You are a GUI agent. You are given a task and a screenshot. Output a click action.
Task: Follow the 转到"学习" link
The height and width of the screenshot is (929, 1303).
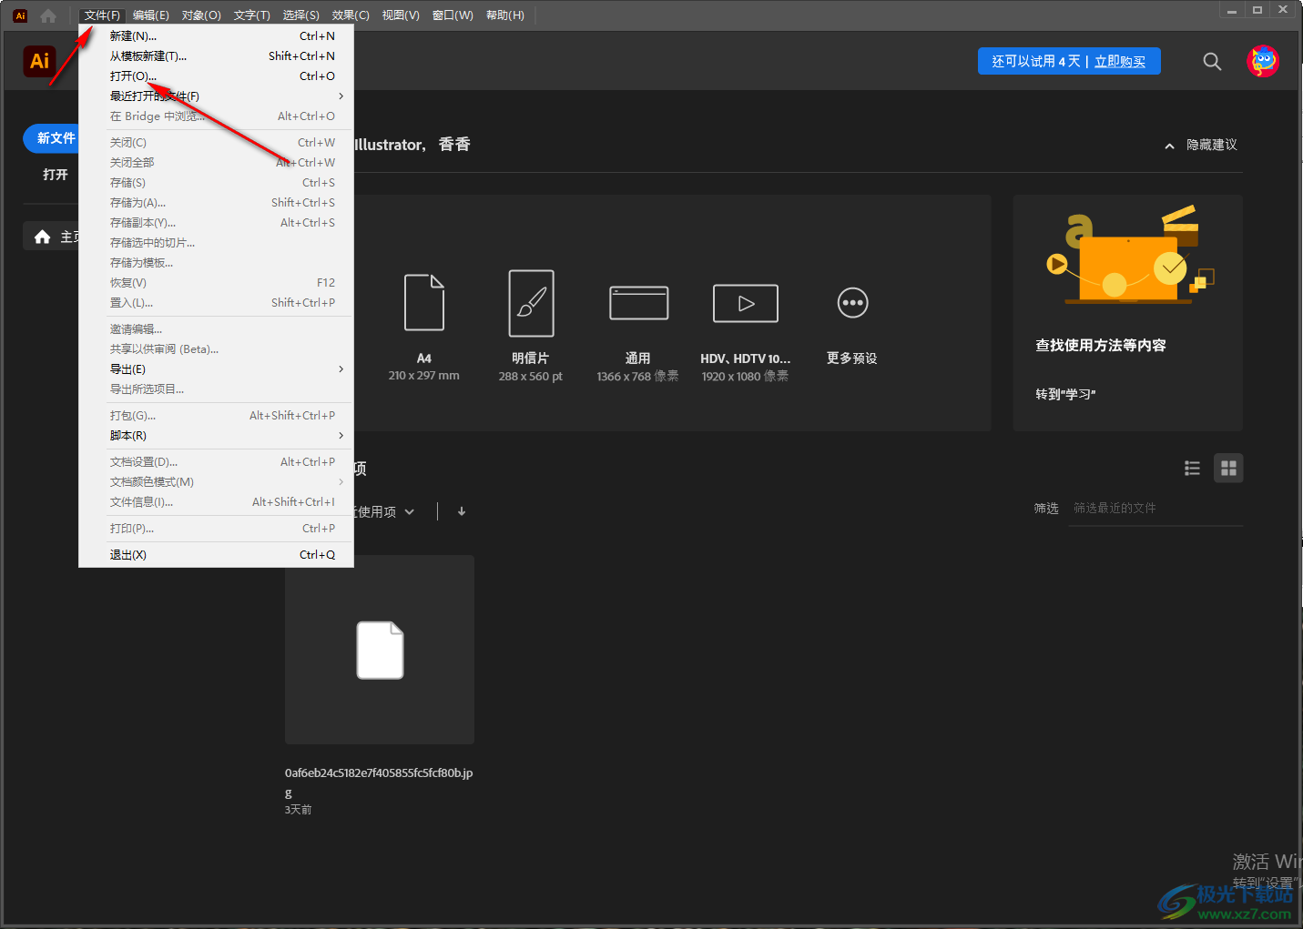(1065, 394)
